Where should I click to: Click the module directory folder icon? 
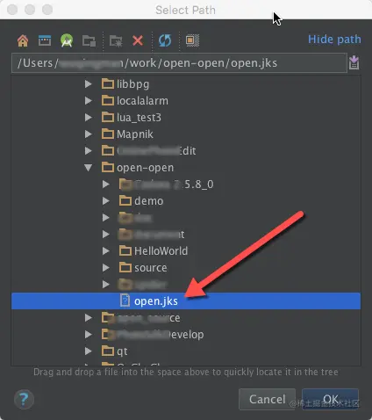89,40
